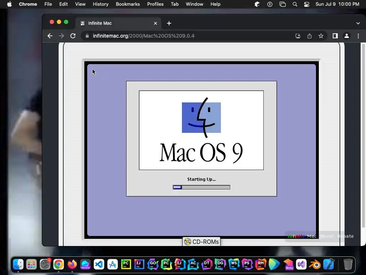
Task: Open the File menu
Action: pyautogui.click(x=48, y=4)
